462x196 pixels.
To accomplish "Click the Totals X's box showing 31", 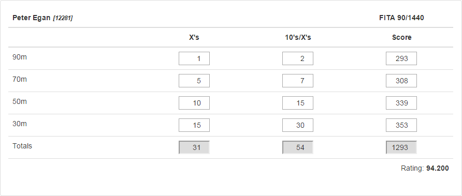I will 194,147.
